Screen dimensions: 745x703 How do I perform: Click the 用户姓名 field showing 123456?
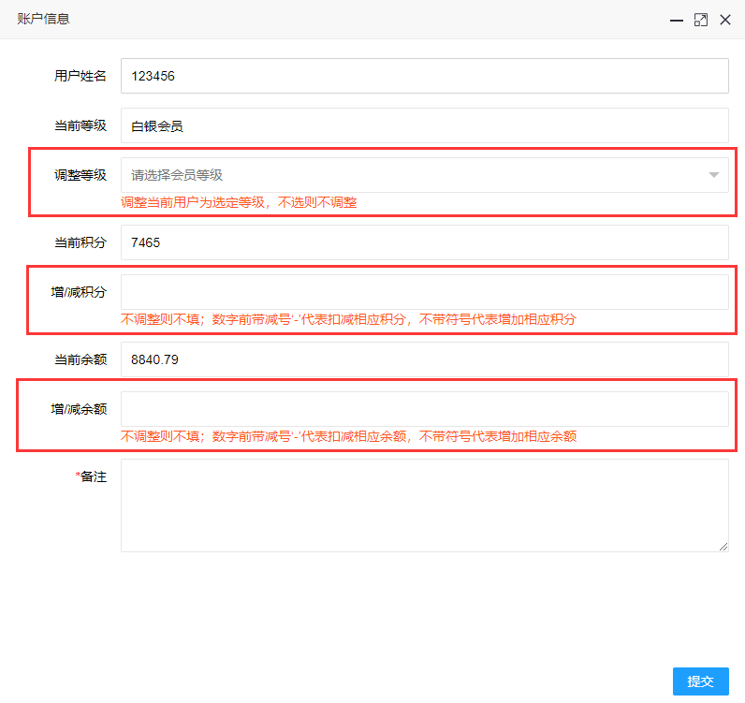(x=424, y=76)
